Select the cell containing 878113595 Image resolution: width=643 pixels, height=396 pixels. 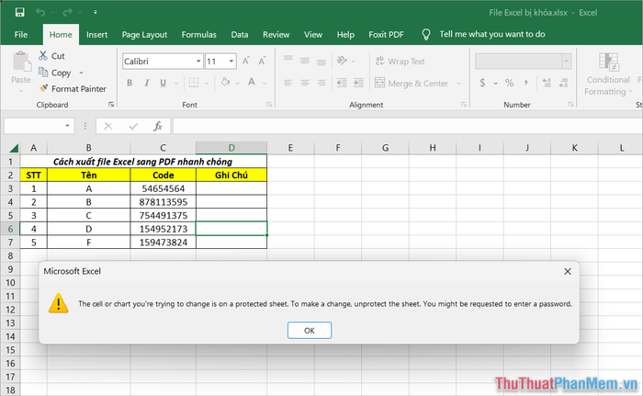(x=164, y=202)
